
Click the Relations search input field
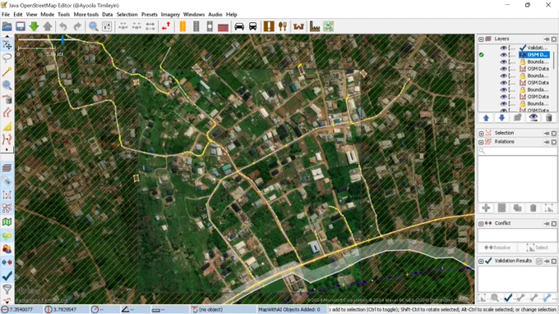517,151
